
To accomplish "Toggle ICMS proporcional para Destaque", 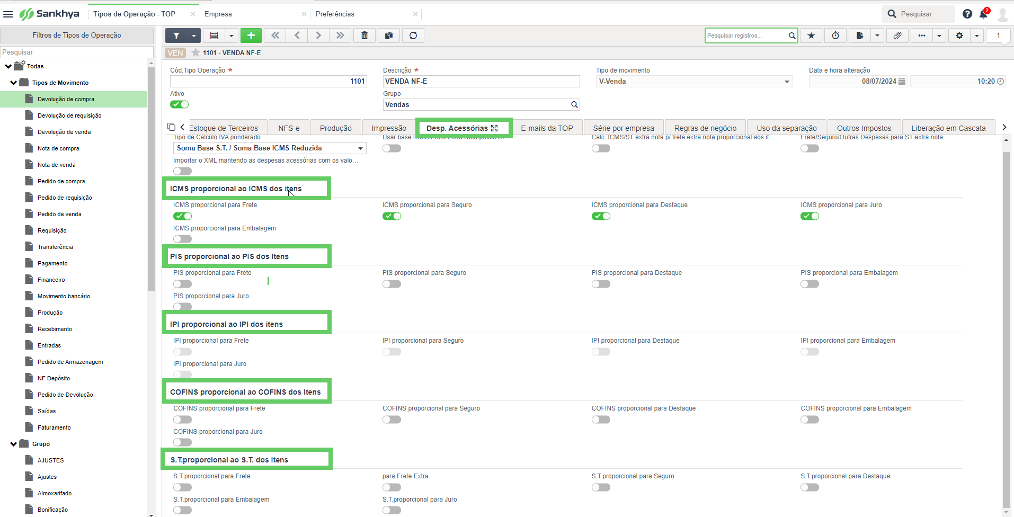I will click(x=601, y=216).
